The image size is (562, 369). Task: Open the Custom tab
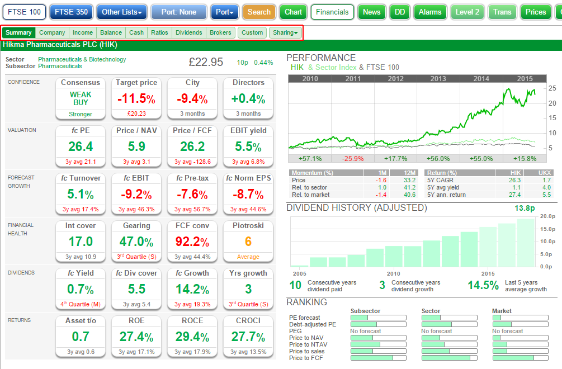[252, 32]
